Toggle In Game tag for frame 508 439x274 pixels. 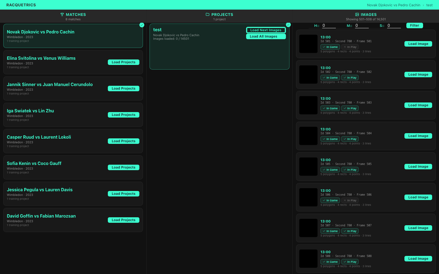click(330, 262)
